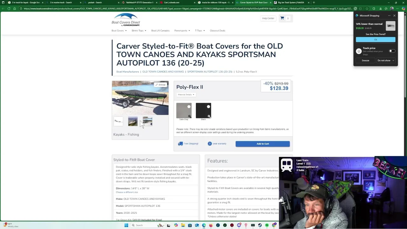This screenshot has width=407, height=229.
Task: Follow the SPORTSMAN AUTOPILOT 136 (20-25) breadcrumb
Action: click(210, 72)
